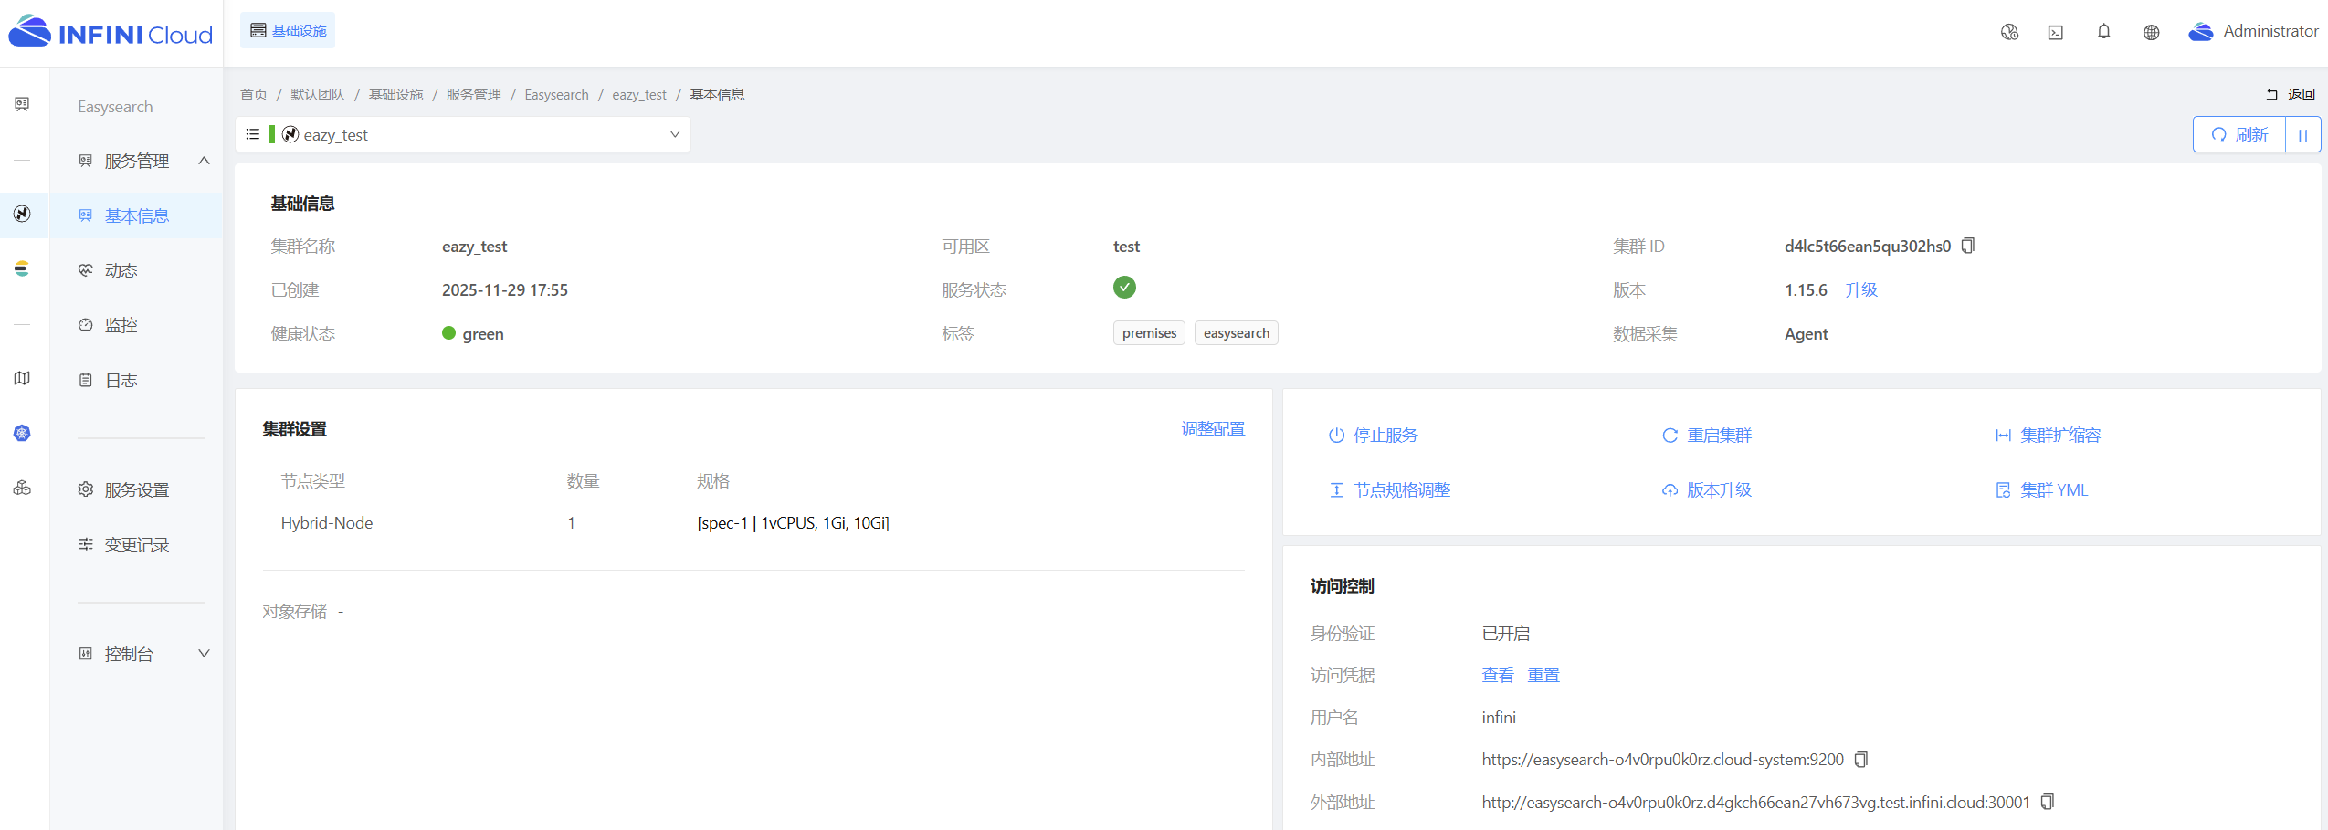Click the list icon in cluster selector
2328x830 pixels.
(253, 134)
